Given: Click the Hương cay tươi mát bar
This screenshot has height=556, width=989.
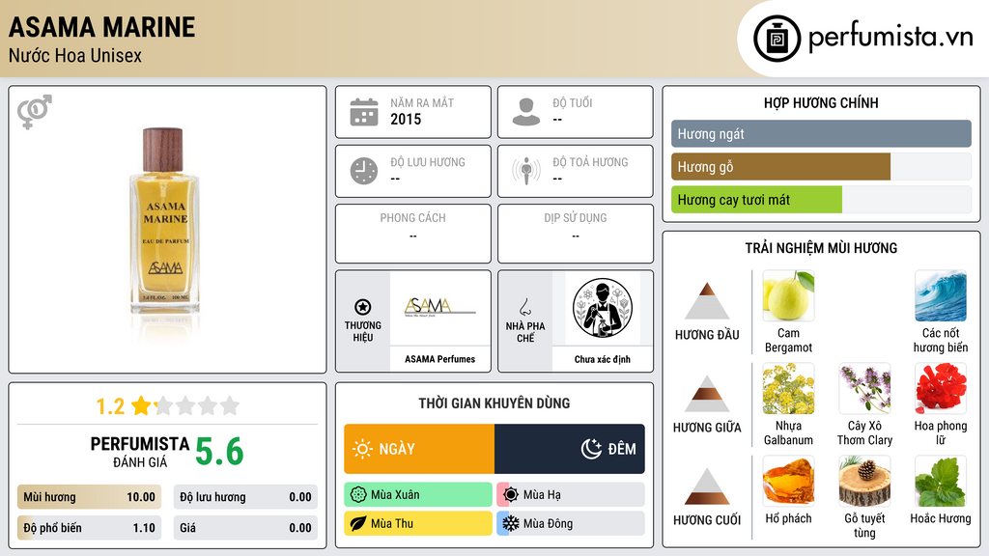Looking at the screenshot, I should [821, 199].
